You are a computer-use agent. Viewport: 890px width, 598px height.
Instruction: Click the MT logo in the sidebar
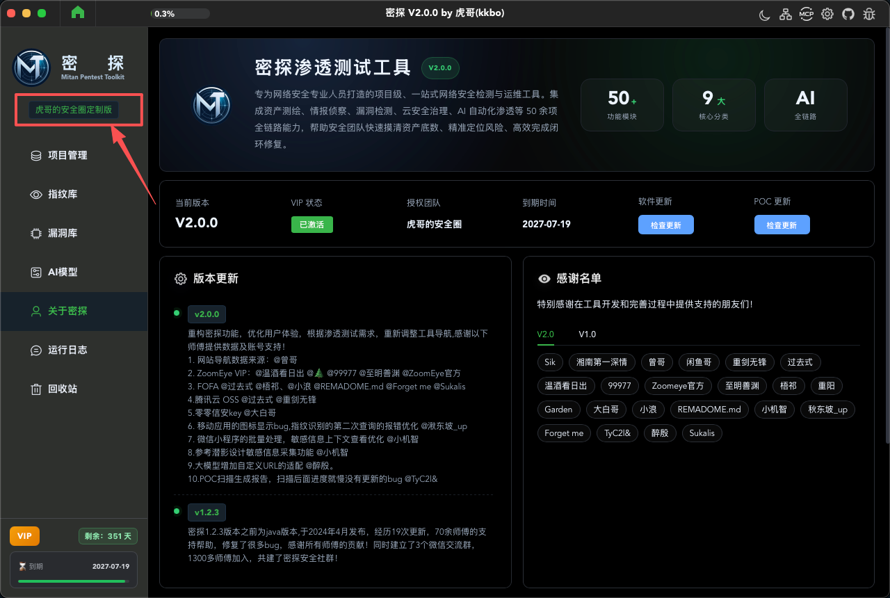(x=31, y=67)
